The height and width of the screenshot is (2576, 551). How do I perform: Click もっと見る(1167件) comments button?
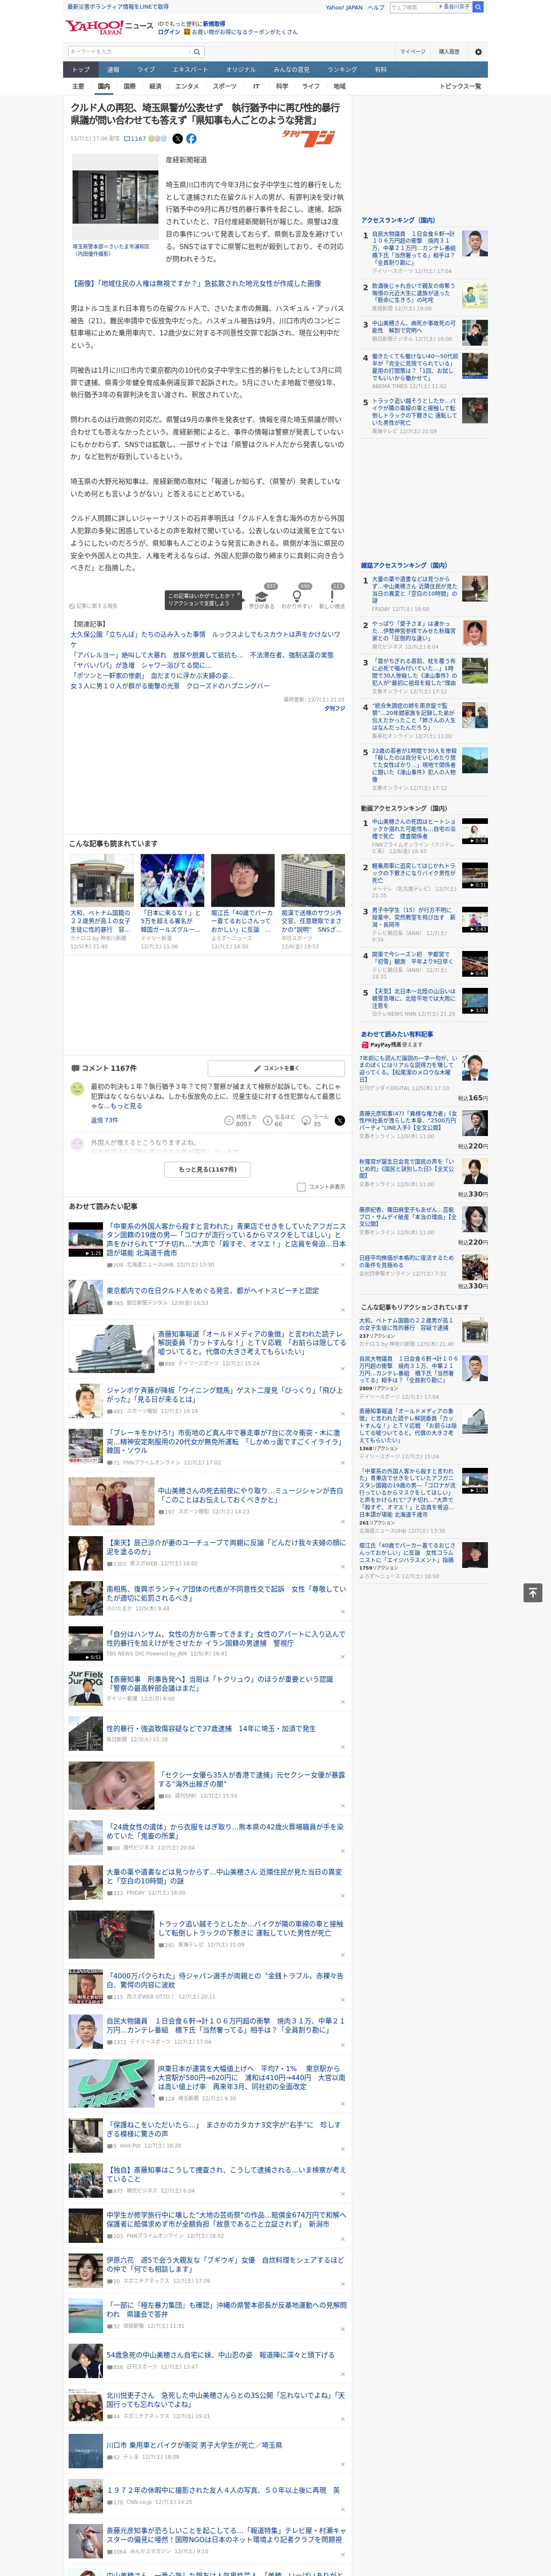pyautogui.click(x=208, y=1169)
